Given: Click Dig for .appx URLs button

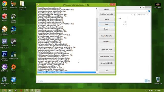Looking at the screenshot, I should (x=107, y=50).
